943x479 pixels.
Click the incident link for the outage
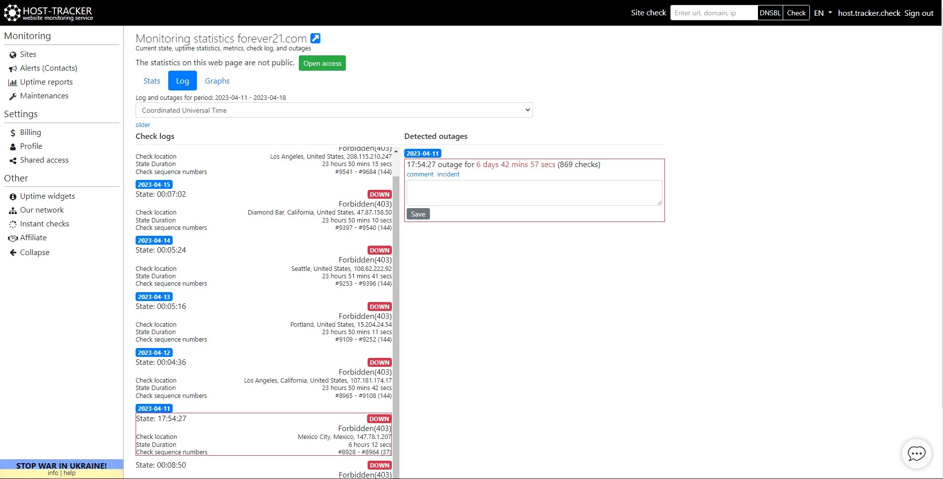pos(448,174)
